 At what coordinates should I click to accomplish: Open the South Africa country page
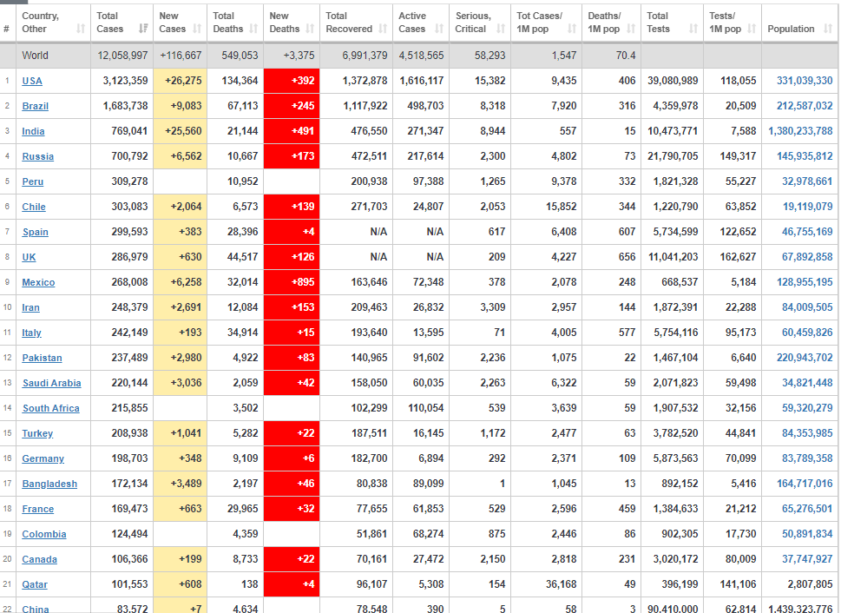pyautogui.click(x=51, y=408)
